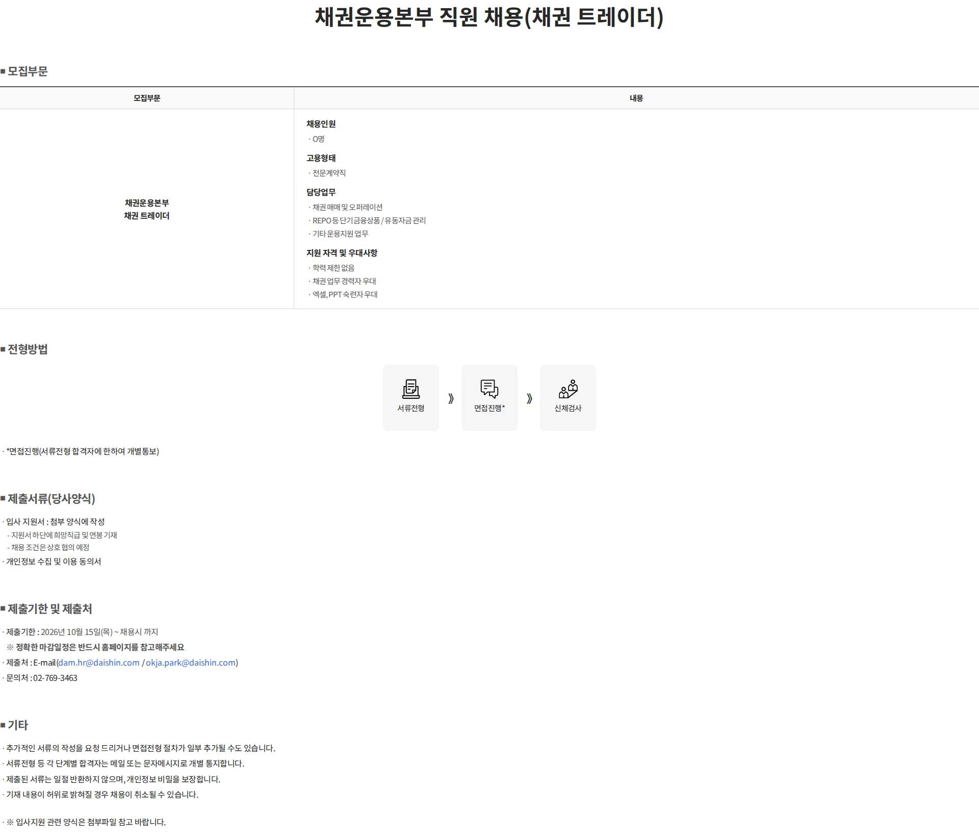The width and height of the screenshot is (979, 839).
Task: Click the page title 채권운용본부 직원 채용(채권 트레이더)
Action: point(489,17)
